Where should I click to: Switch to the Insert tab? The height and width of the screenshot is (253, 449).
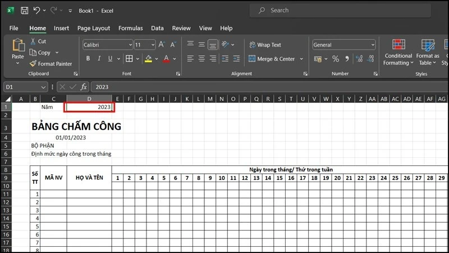coord(61,28)
